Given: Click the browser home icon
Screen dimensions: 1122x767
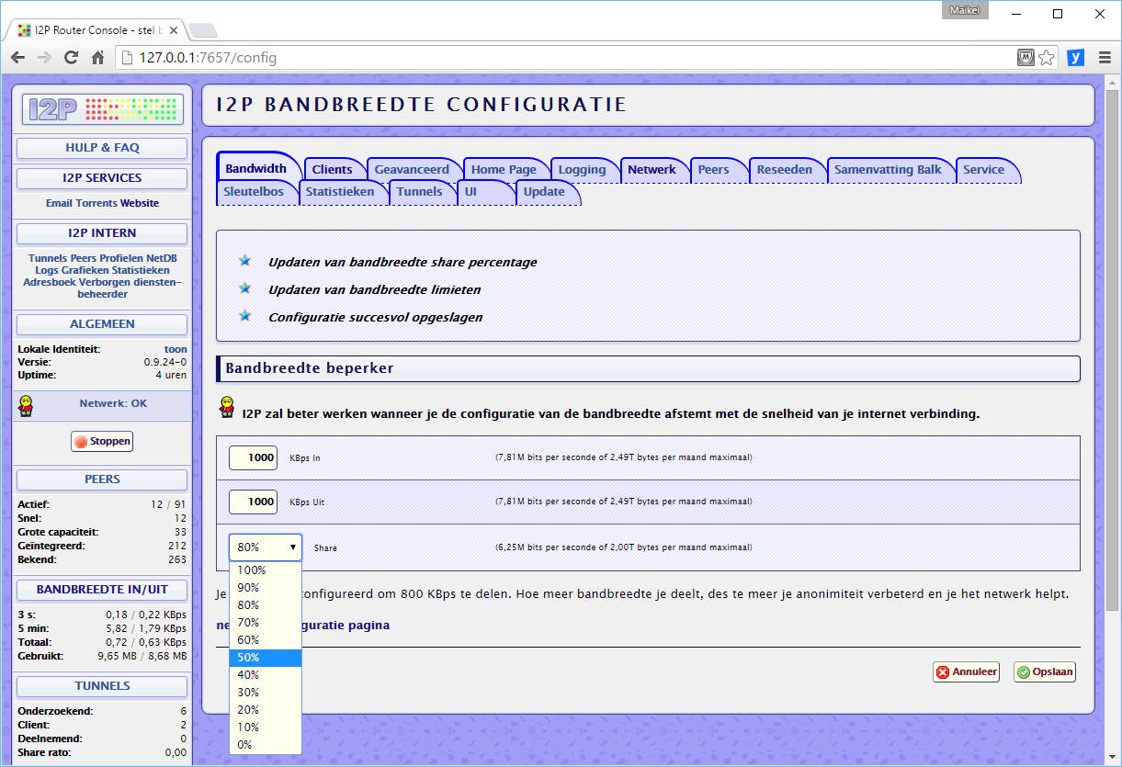Looking at the screenshot, I should click(x=100, y=57).
